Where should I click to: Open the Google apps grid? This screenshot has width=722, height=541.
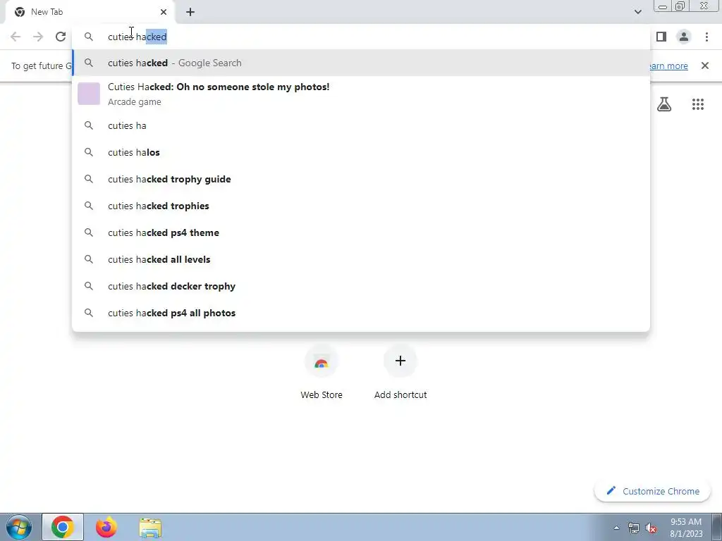click(697, 104)
